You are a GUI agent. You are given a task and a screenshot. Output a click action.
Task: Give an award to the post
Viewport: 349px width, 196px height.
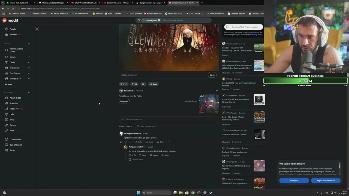click(x=143, y=84)
